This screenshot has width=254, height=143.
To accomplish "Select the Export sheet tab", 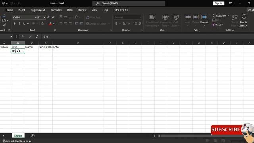I will click(x=18, y=136).
